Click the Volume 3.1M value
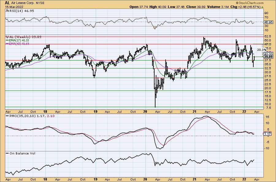 (x=218, y=7)
